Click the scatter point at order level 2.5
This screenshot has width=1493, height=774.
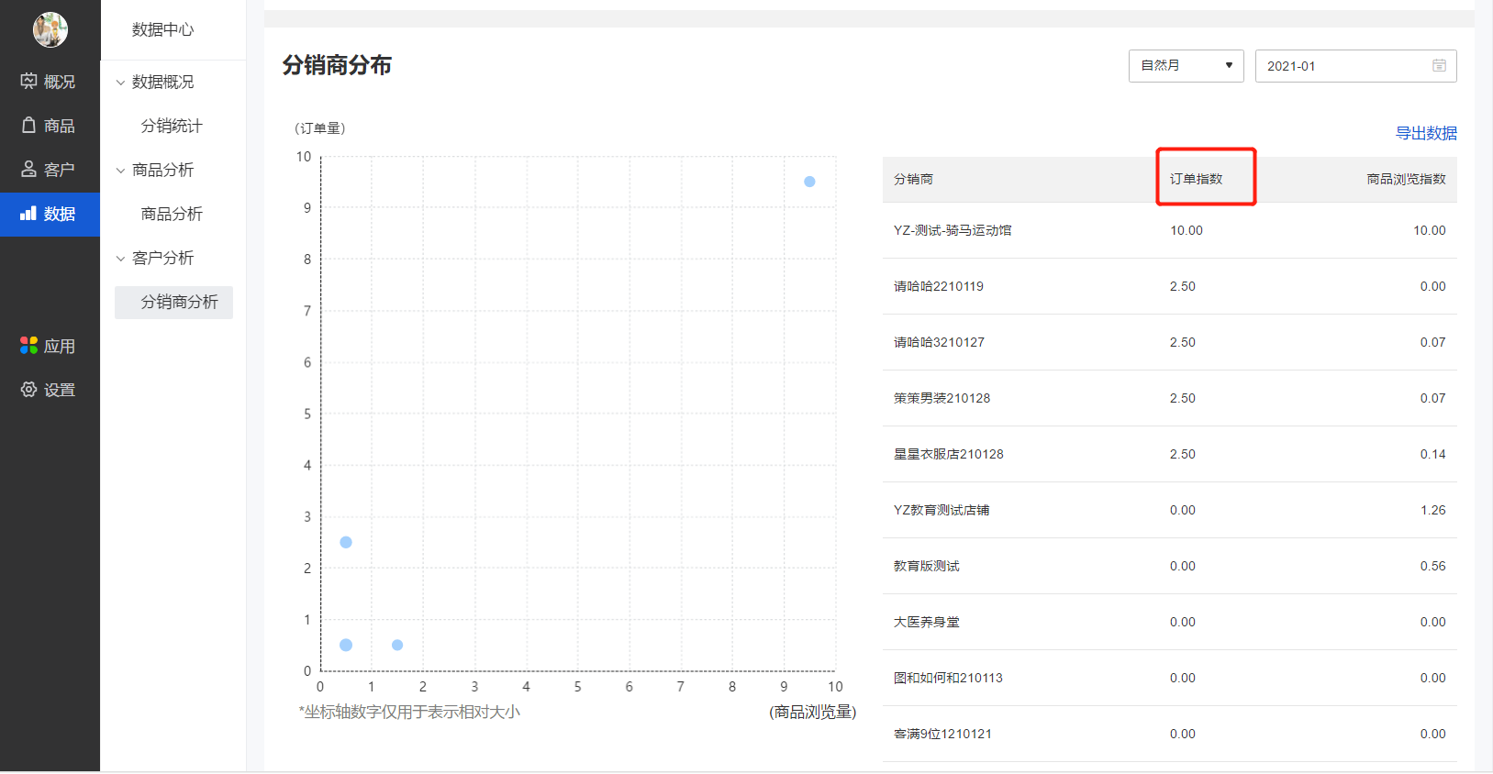pos(346,542)
